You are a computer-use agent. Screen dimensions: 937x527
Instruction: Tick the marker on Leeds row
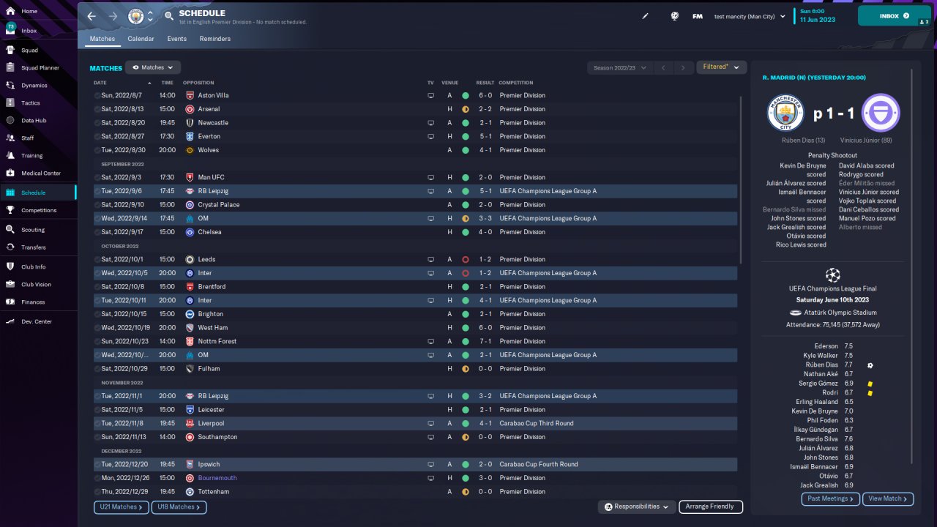click(97, 260)
